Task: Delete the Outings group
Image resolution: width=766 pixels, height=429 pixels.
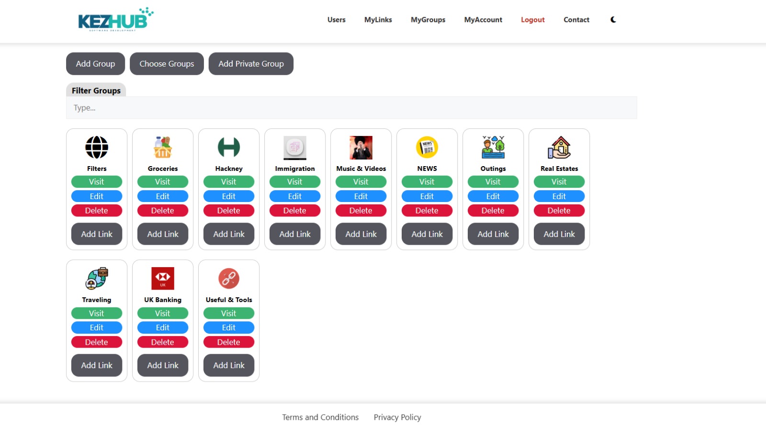Action: click(x=493, y=211)
